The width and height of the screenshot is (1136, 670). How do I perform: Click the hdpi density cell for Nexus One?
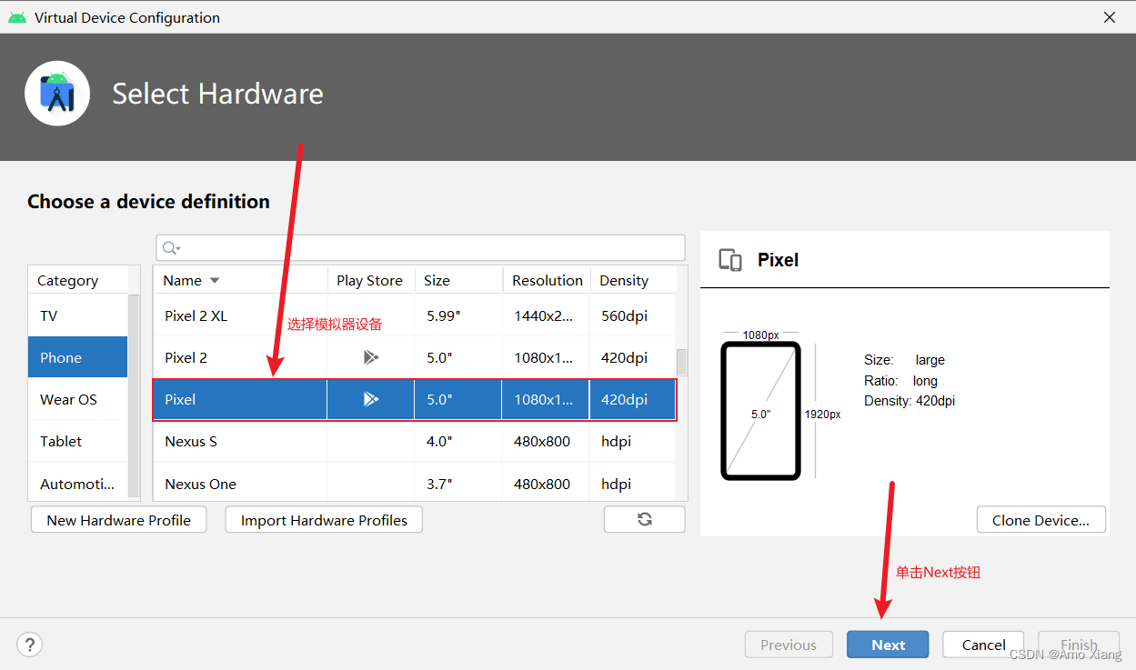tap(633, 483)
